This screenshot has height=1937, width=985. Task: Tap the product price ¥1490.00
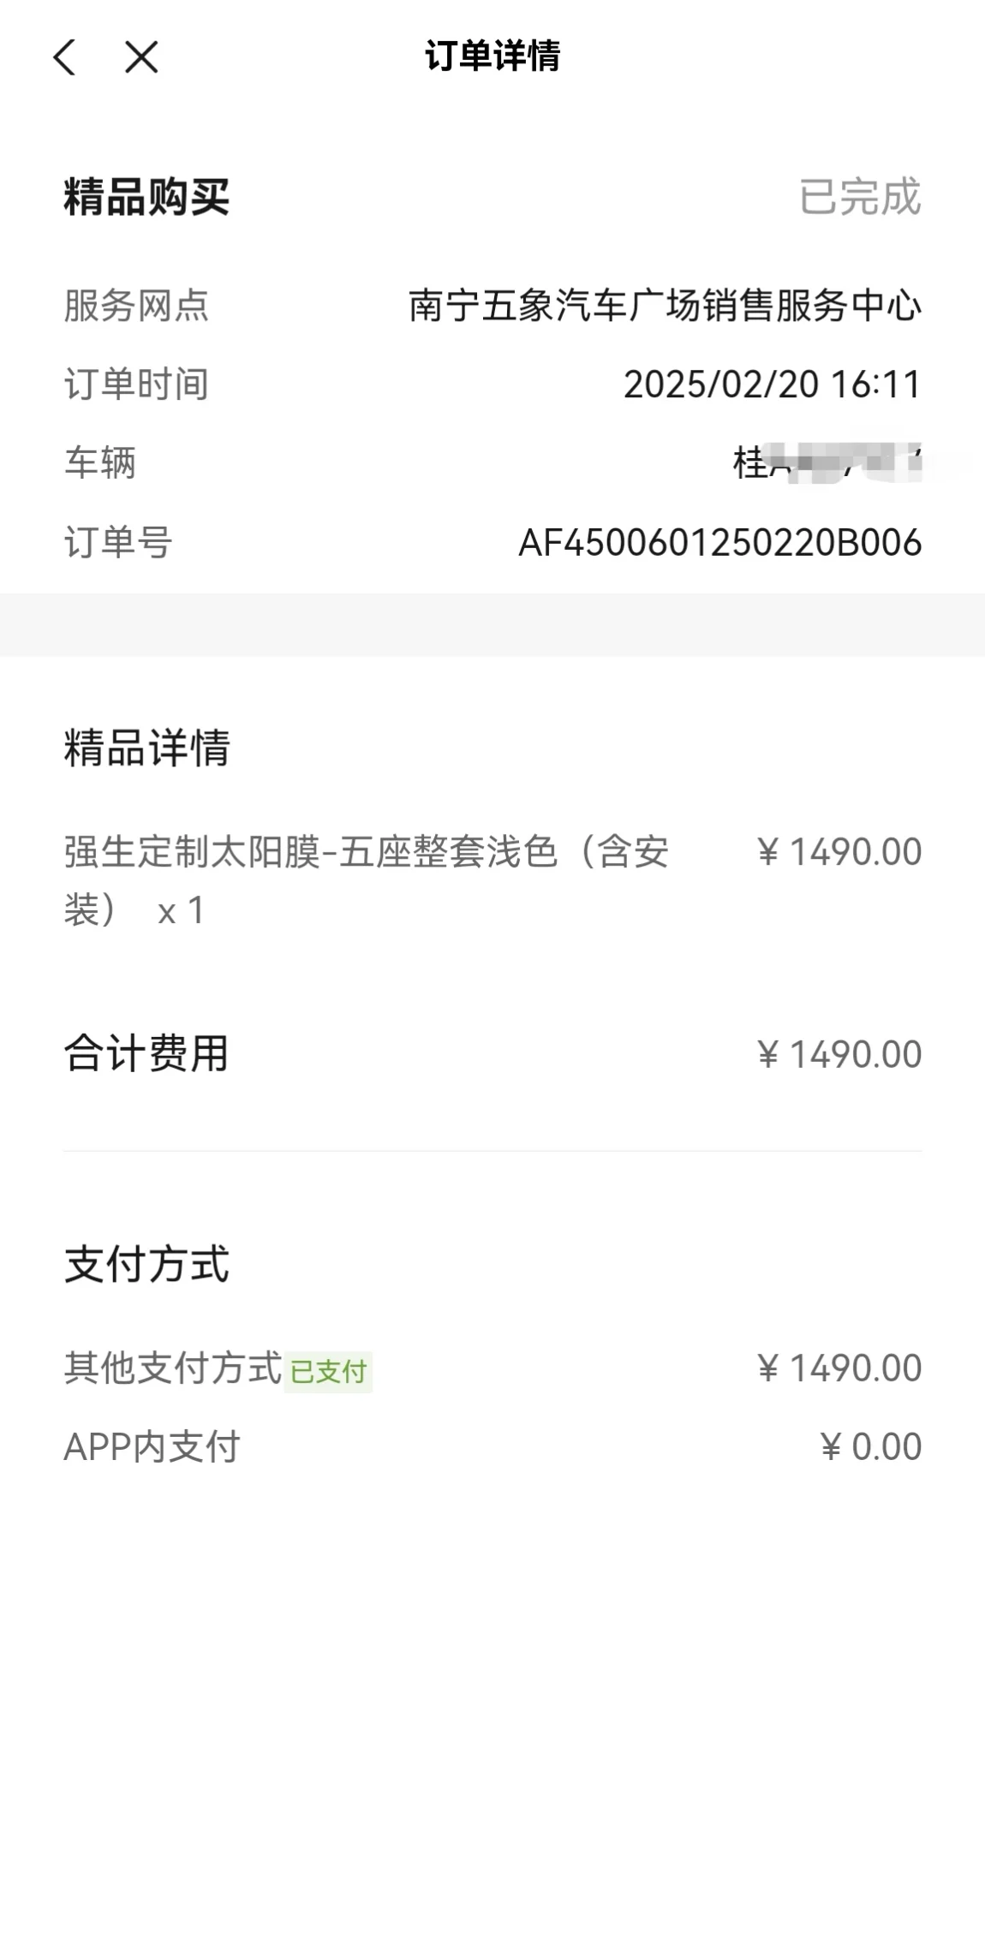pyautogui.click(x=839, y=852)
